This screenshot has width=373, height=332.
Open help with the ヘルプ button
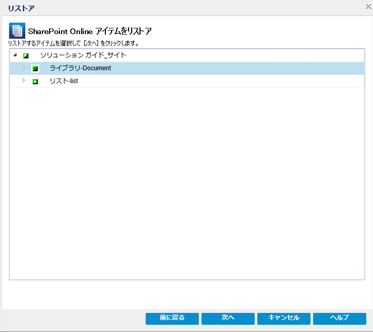pos(340,319)
